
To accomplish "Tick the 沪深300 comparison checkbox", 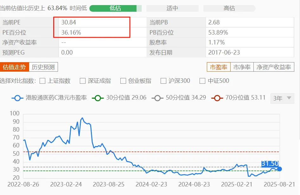I will (163, 81).
